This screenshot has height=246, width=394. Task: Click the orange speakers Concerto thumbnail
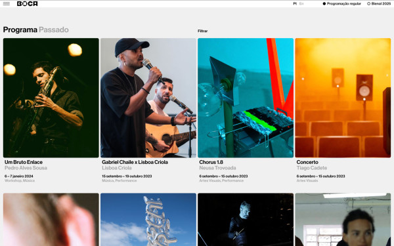click(343, 98)
